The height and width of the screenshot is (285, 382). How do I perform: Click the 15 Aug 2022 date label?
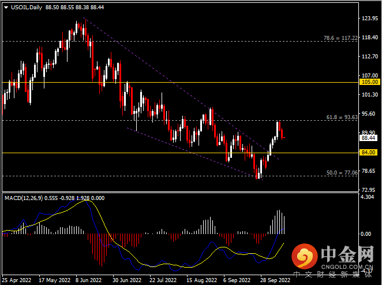point(201,280)
